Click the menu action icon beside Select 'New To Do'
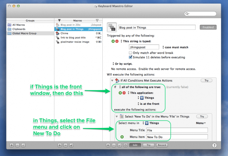Viewport: 228px width, 156px height. tap(122, 116)
